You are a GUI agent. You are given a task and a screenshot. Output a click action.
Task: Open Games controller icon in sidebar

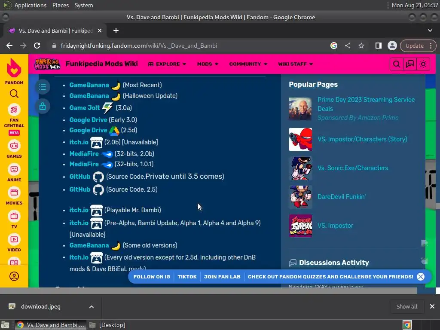[x=14, y=146]
